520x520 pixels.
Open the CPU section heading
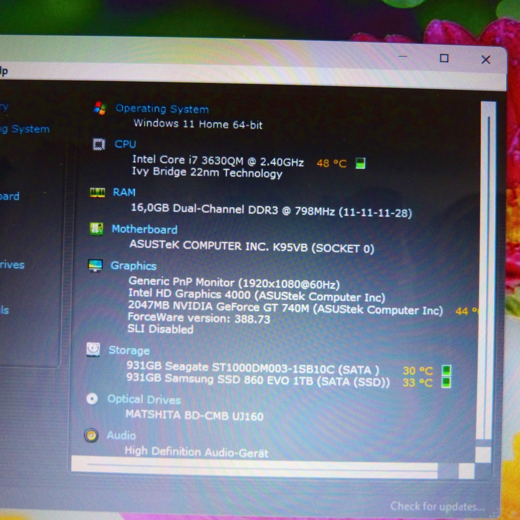(x=125, y=144)
